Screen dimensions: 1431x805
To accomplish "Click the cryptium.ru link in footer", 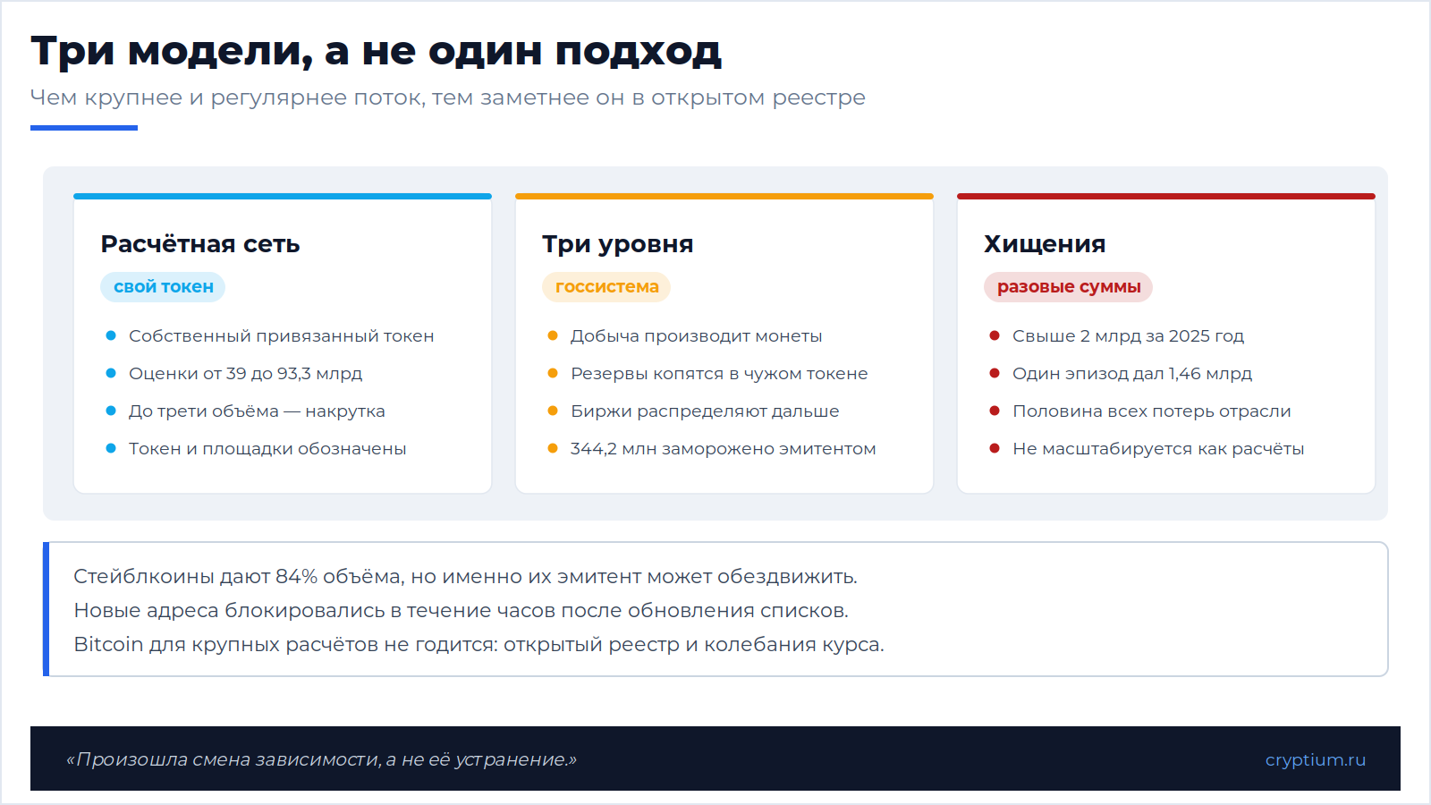I will (1315, 759).
